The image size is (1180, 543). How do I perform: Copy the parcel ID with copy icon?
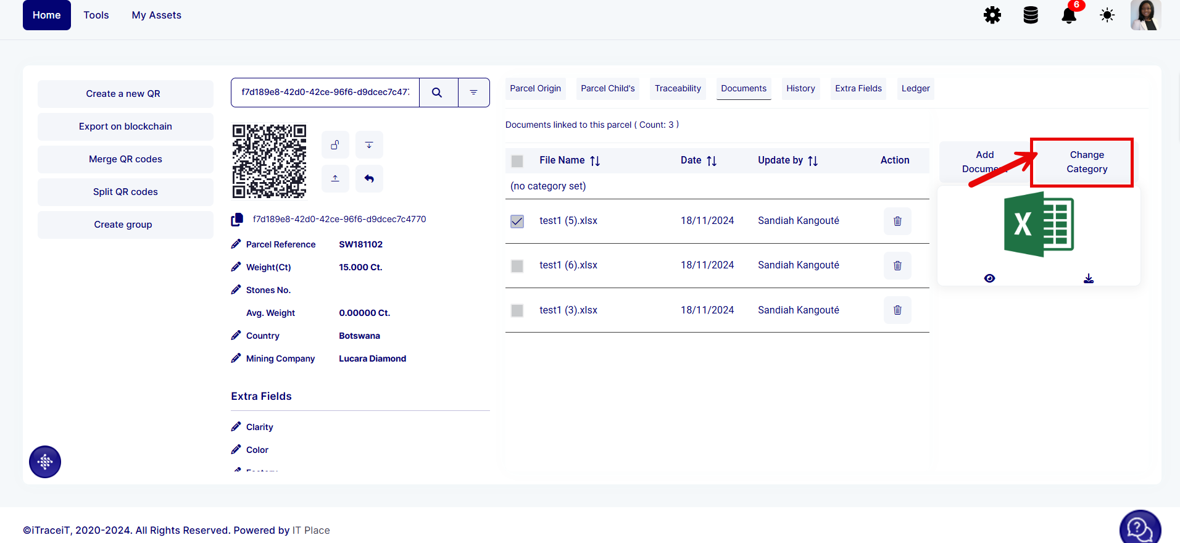click(x=237, y=220)
